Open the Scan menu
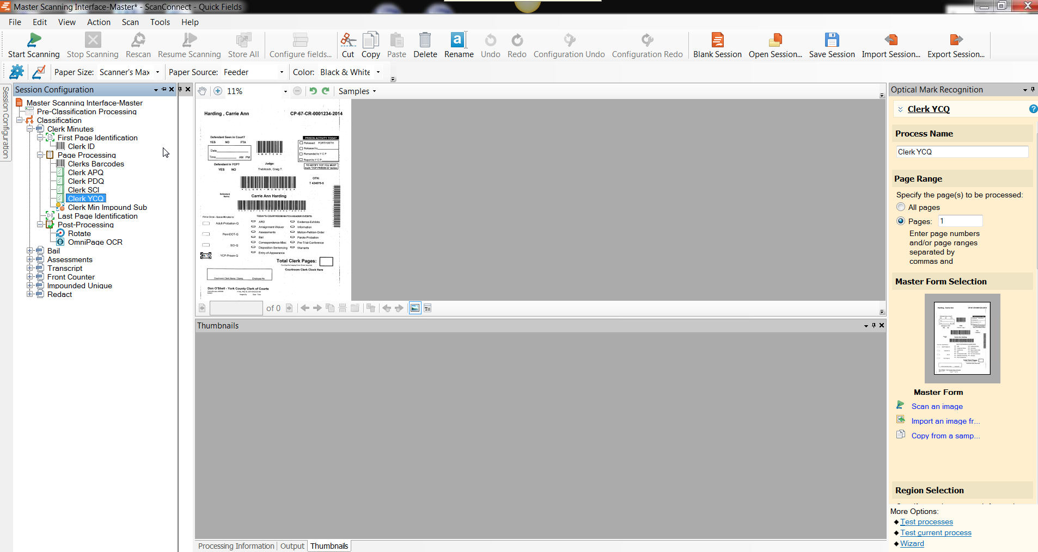 click(130, 22)
